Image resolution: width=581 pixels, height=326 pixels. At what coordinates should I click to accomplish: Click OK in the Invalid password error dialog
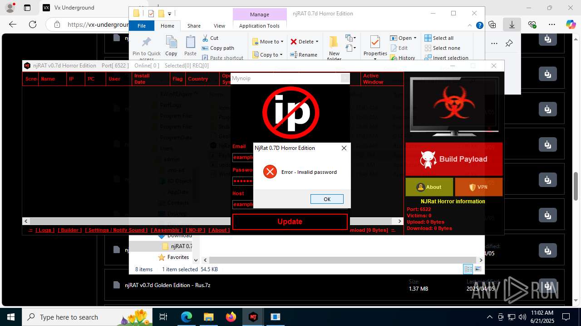click(327, 199)
